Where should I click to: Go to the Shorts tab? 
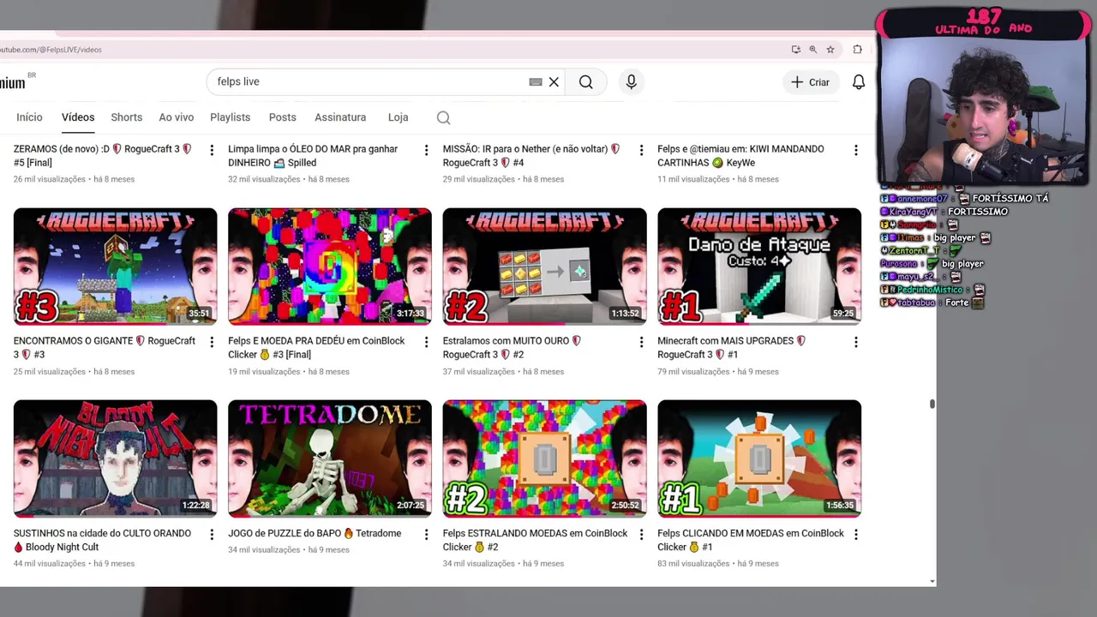[x=126, y=117]
